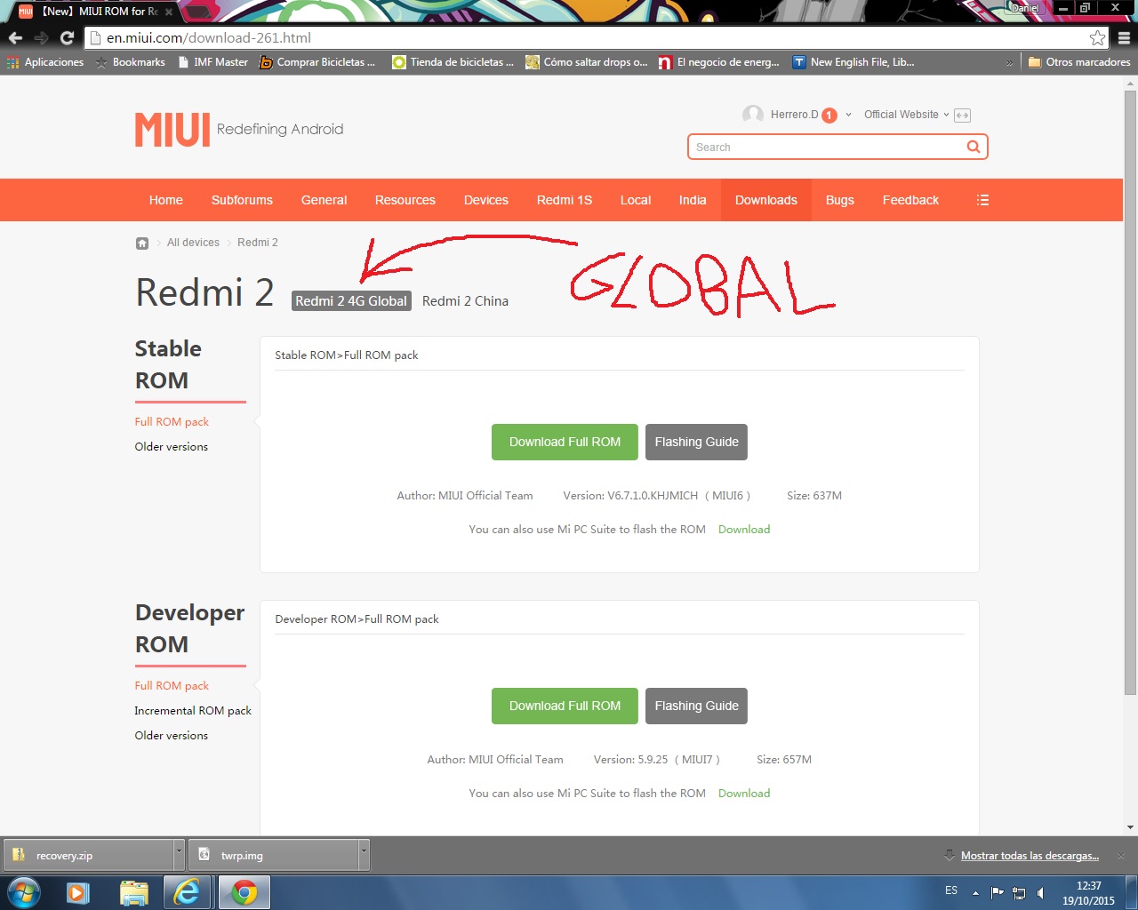Expand the Herrero.D account dropdown arrow

[848, 115]
